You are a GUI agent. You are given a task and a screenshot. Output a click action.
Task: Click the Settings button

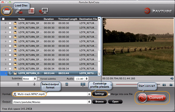tap(99, 94)
